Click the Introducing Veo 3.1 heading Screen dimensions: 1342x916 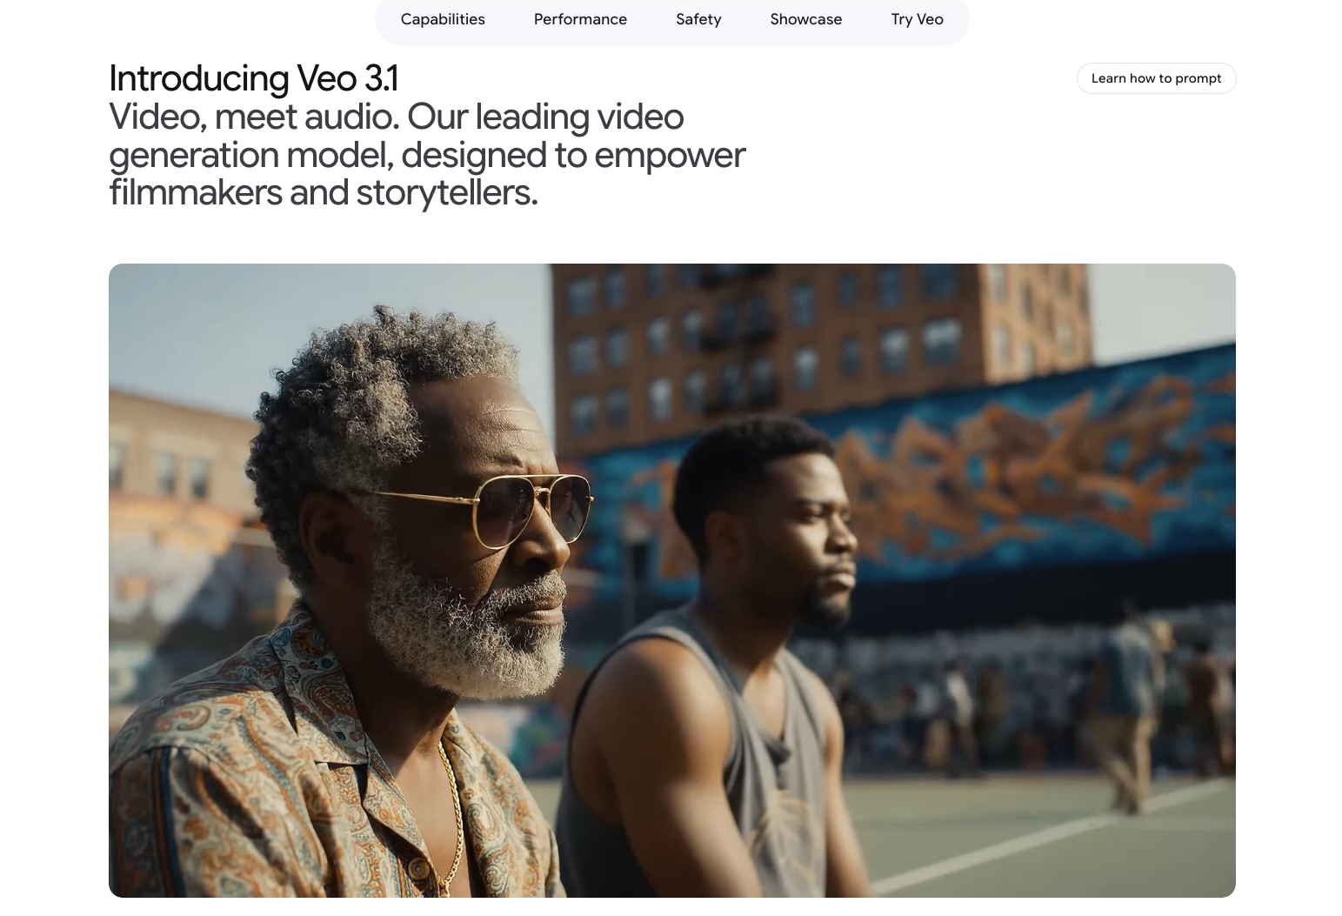pos(253,78)
